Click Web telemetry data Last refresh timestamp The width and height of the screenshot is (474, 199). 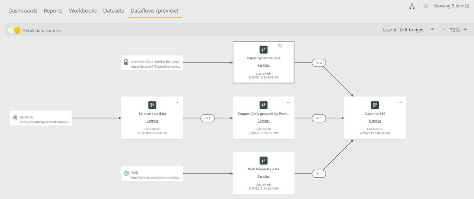(263, 188)
